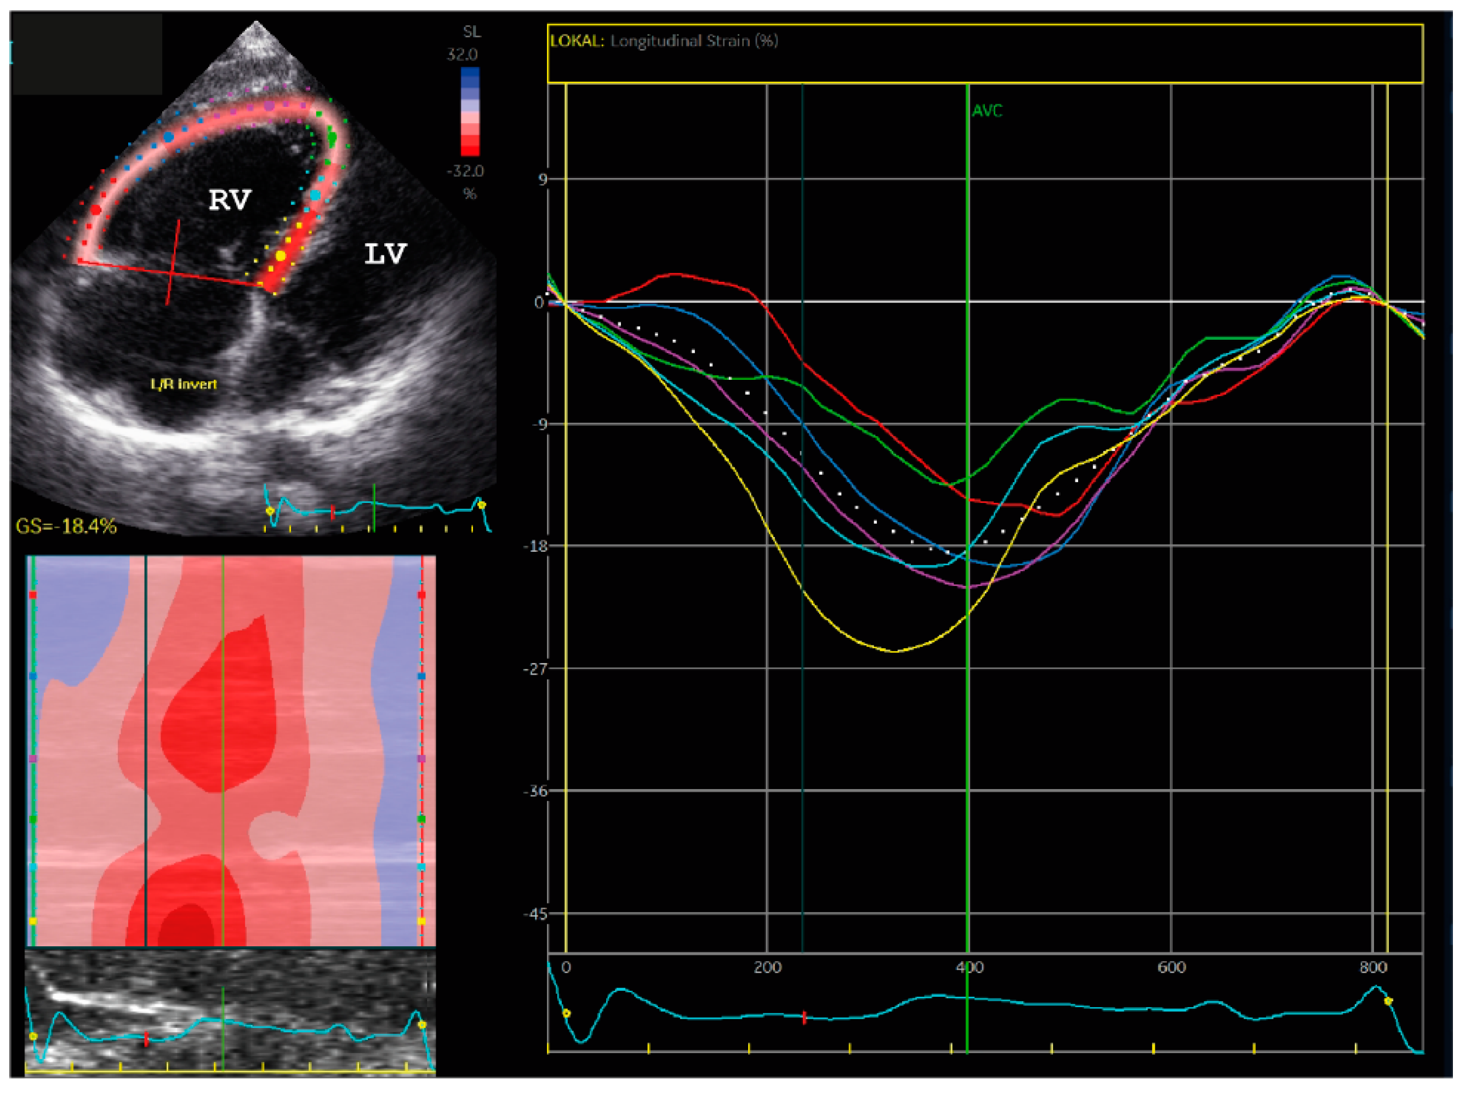Click the 400 ms time axis label

point(970,968)
